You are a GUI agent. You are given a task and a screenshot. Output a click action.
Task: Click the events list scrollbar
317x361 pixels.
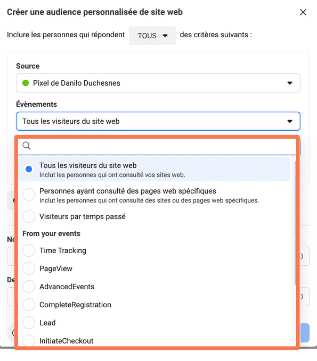pyautogui.click(x=295, y=222)
